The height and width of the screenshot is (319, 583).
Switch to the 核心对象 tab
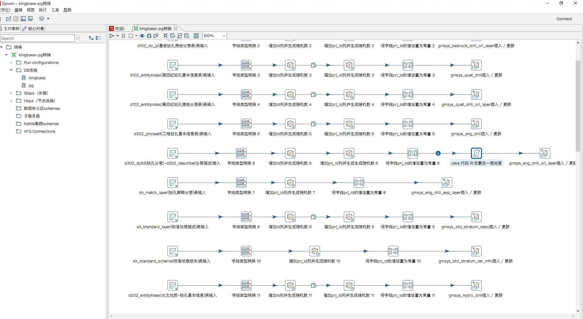pyautogui.click(x=33, y=28)
